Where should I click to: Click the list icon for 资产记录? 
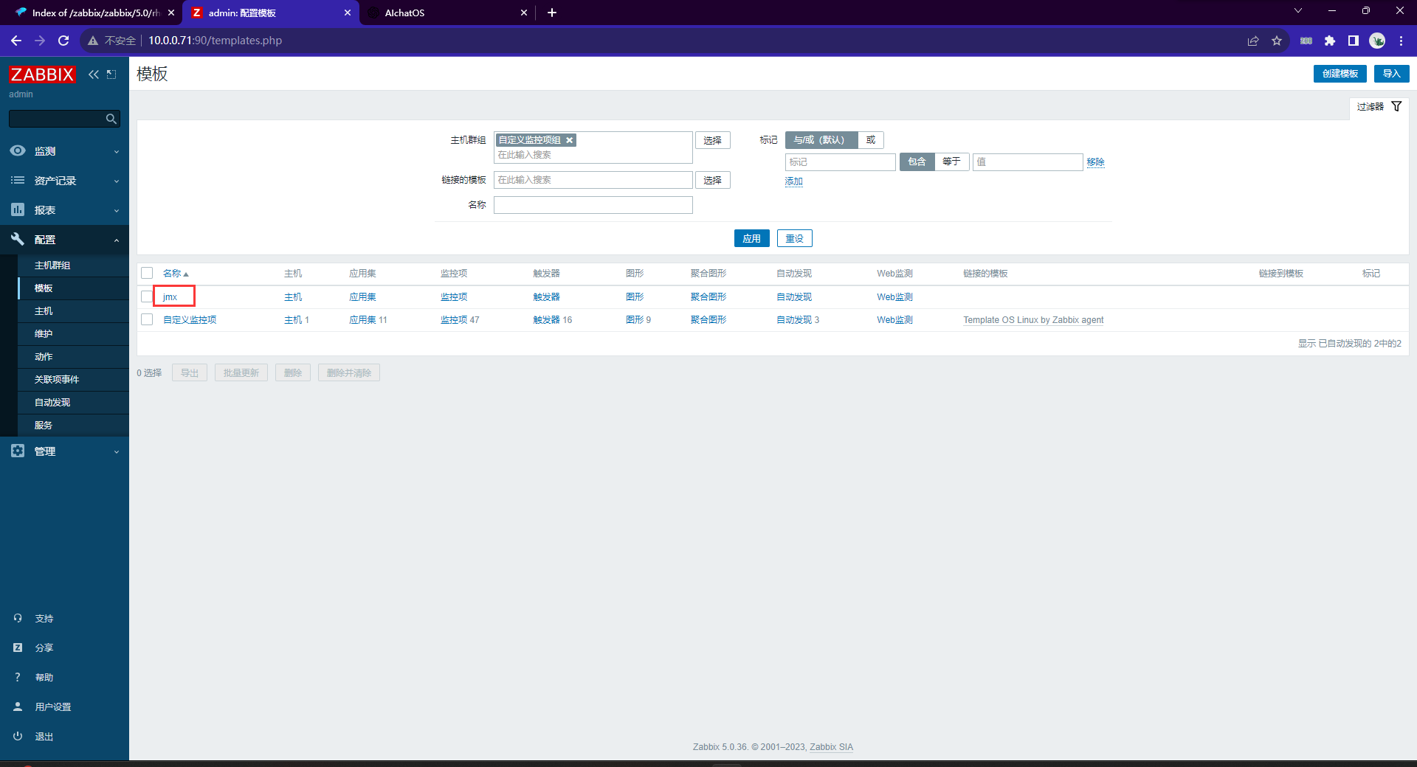(18, 180)
